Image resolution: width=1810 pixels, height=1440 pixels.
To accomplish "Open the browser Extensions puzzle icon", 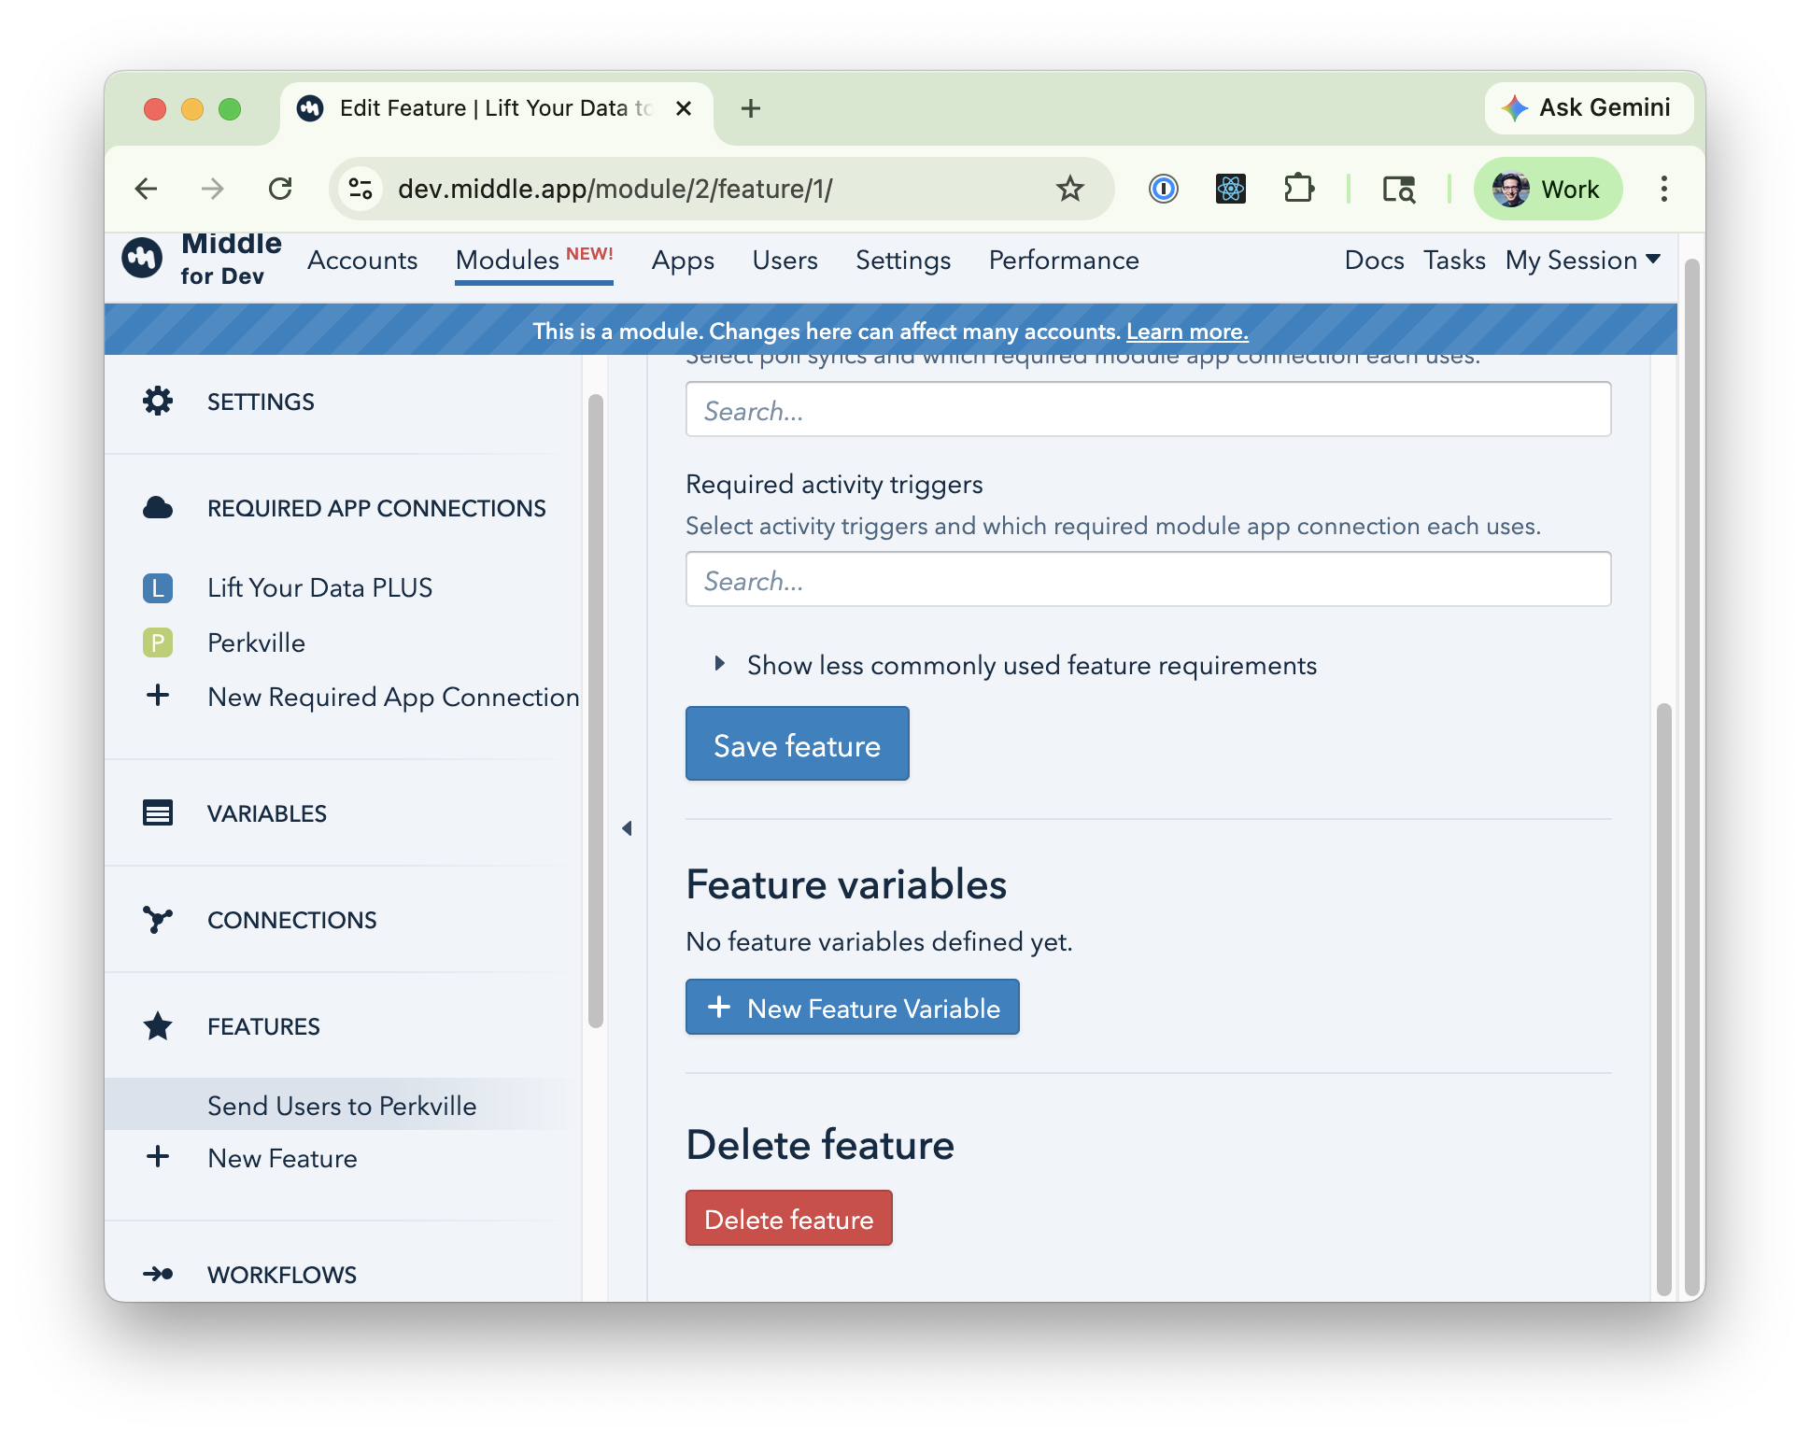I will 1298,189.
